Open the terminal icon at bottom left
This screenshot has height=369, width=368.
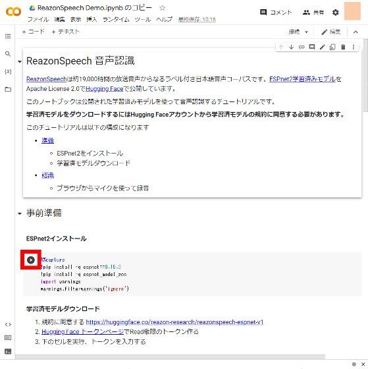point(8,352)
